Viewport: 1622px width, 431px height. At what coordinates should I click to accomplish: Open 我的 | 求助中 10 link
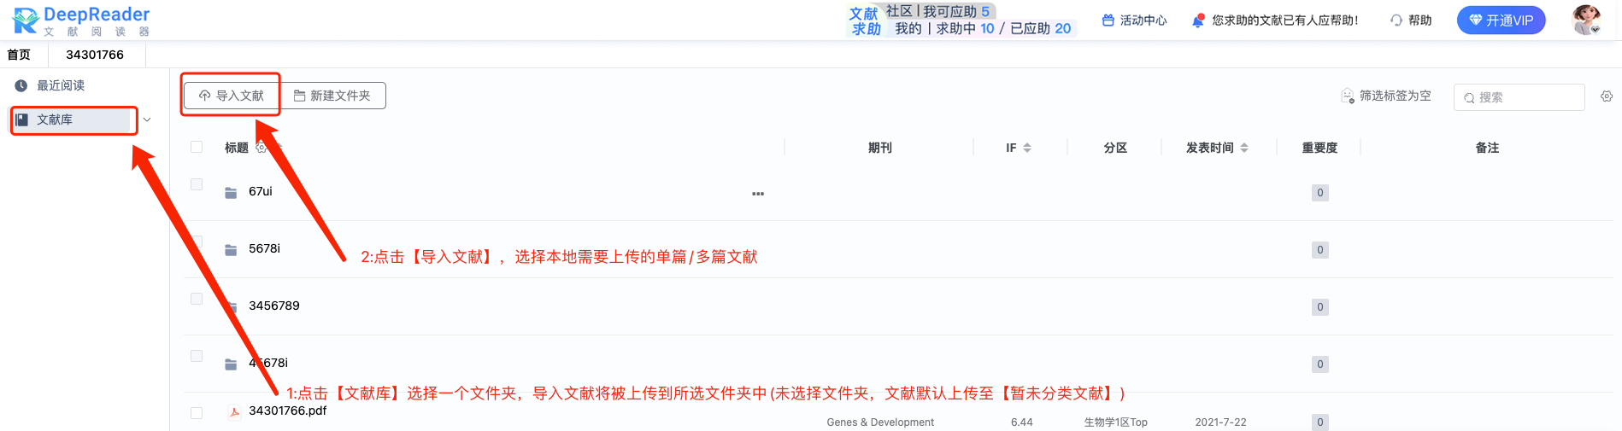point(944,28)
